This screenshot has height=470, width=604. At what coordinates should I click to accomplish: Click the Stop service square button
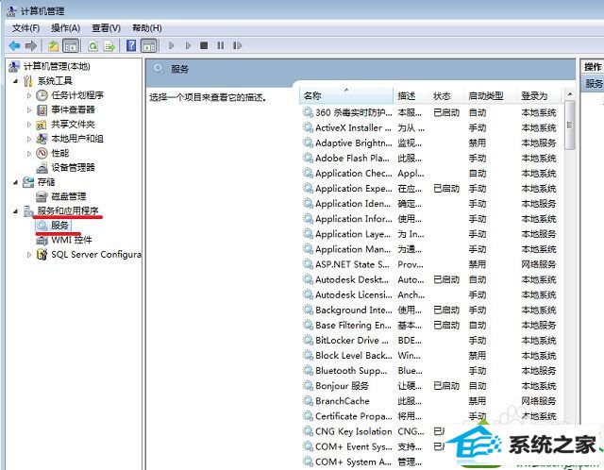tap(204, 46)
